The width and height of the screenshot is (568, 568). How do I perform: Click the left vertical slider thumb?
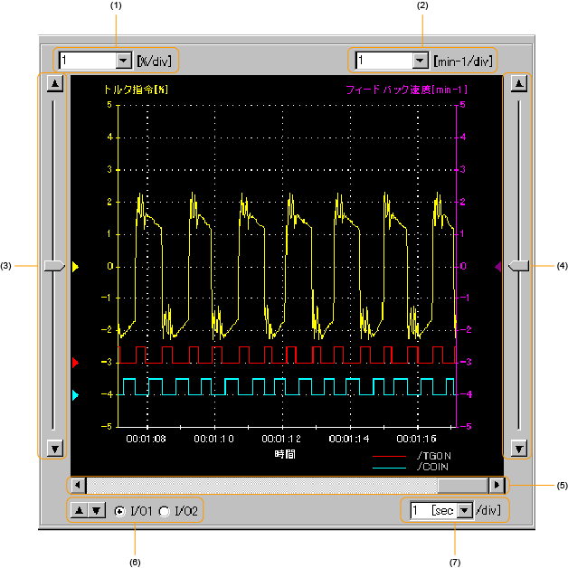(x=54, y=266)
